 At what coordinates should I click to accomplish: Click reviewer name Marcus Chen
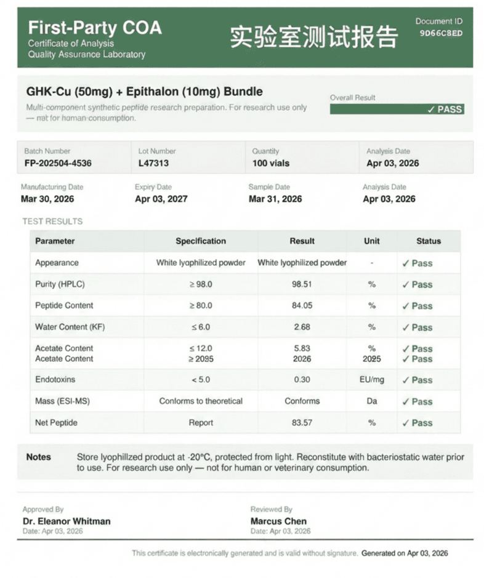[279, 521]
